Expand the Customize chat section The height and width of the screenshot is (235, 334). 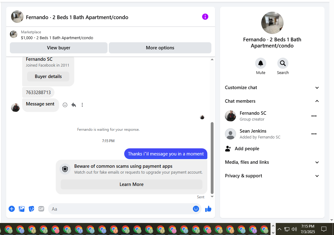click(x=272, y=88)
